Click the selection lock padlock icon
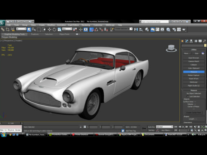 (81, 127)
